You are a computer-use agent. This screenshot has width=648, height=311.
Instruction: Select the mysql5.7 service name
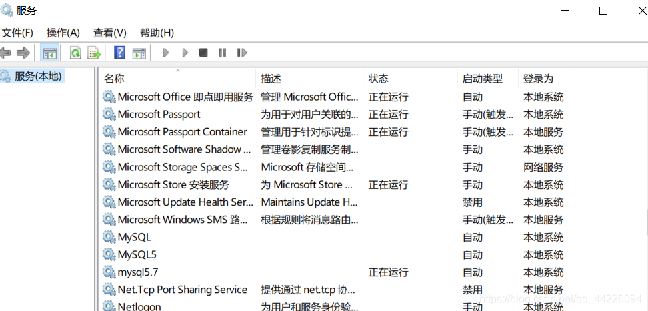(138, 272)
